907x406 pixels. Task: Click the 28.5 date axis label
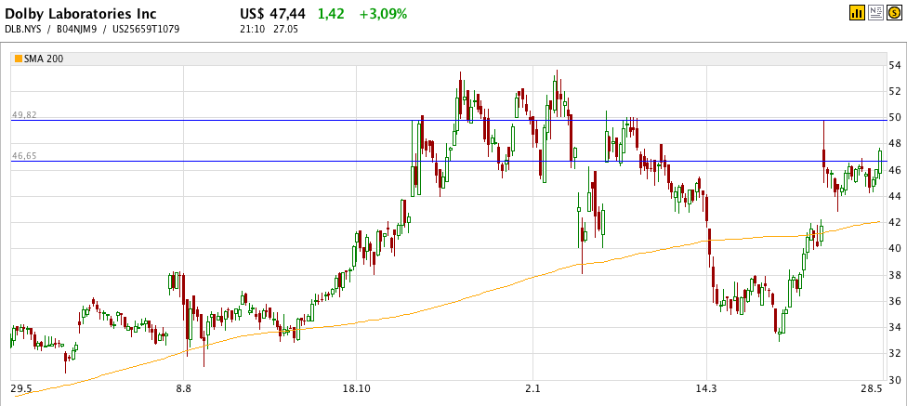[x=871, y=387]
